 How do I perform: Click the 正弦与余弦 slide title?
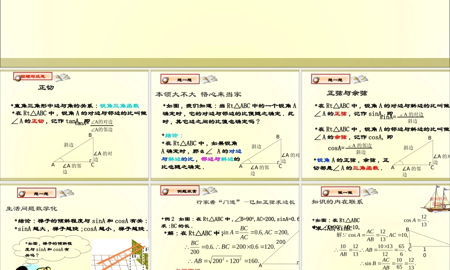[347, 93]
